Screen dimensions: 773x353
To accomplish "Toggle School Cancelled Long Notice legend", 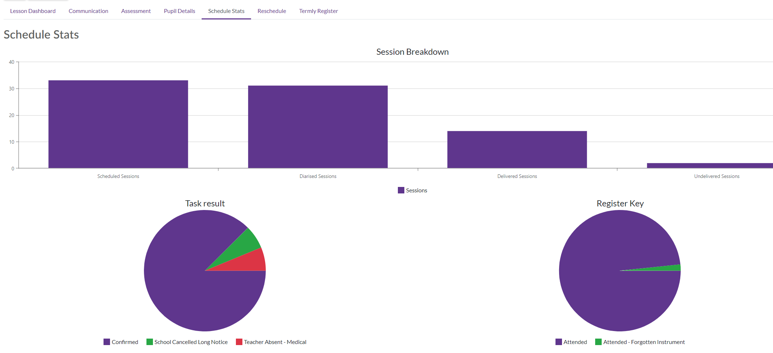I will click(x=187, y=342).
